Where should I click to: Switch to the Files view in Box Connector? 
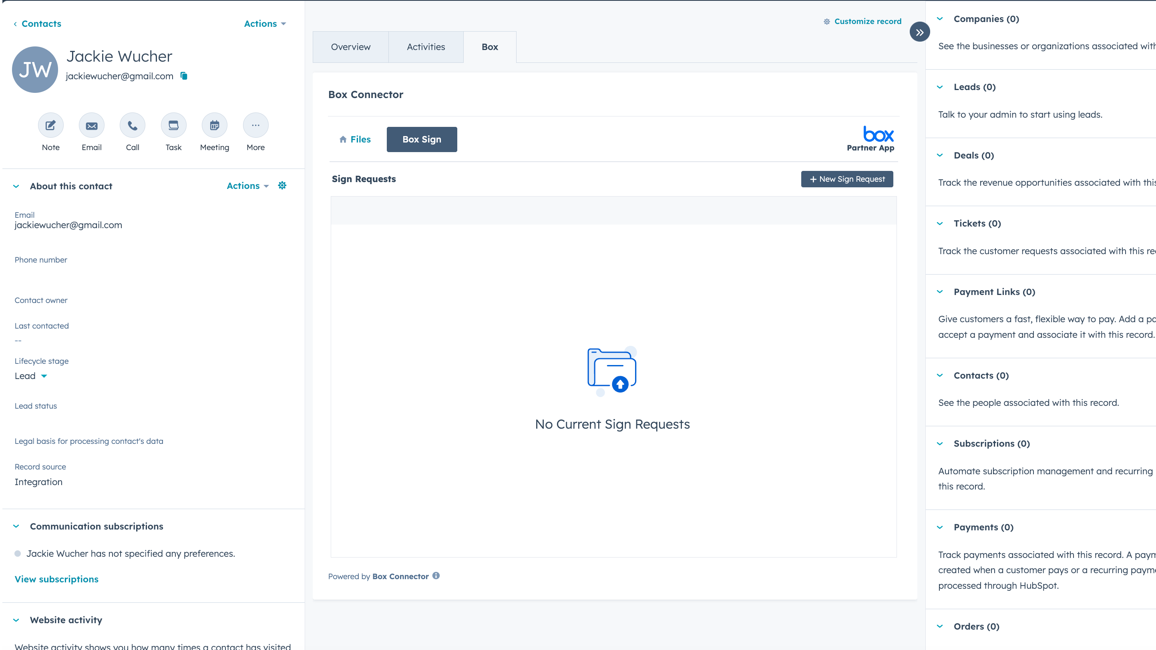[355, 139]
